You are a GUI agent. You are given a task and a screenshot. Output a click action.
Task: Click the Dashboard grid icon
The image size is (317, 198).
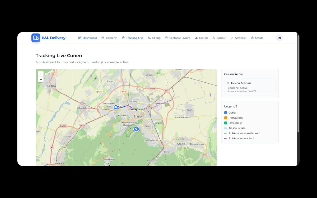click(x=80, y=38)
